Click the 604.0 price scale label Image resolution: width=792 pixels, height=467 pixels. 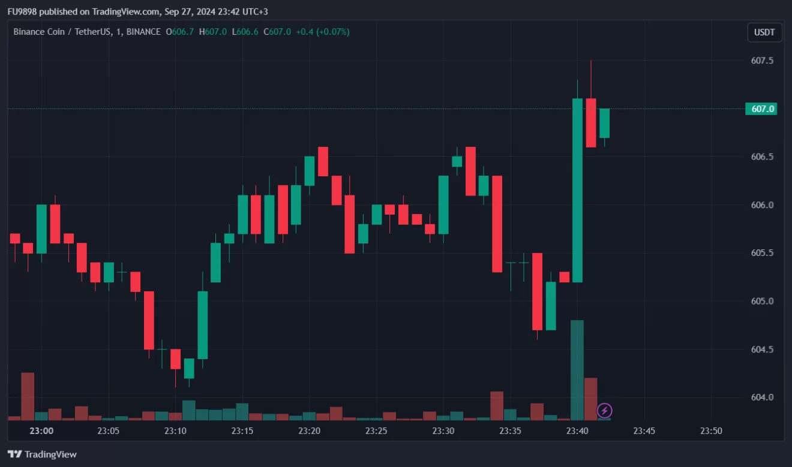tap(762, 397)
